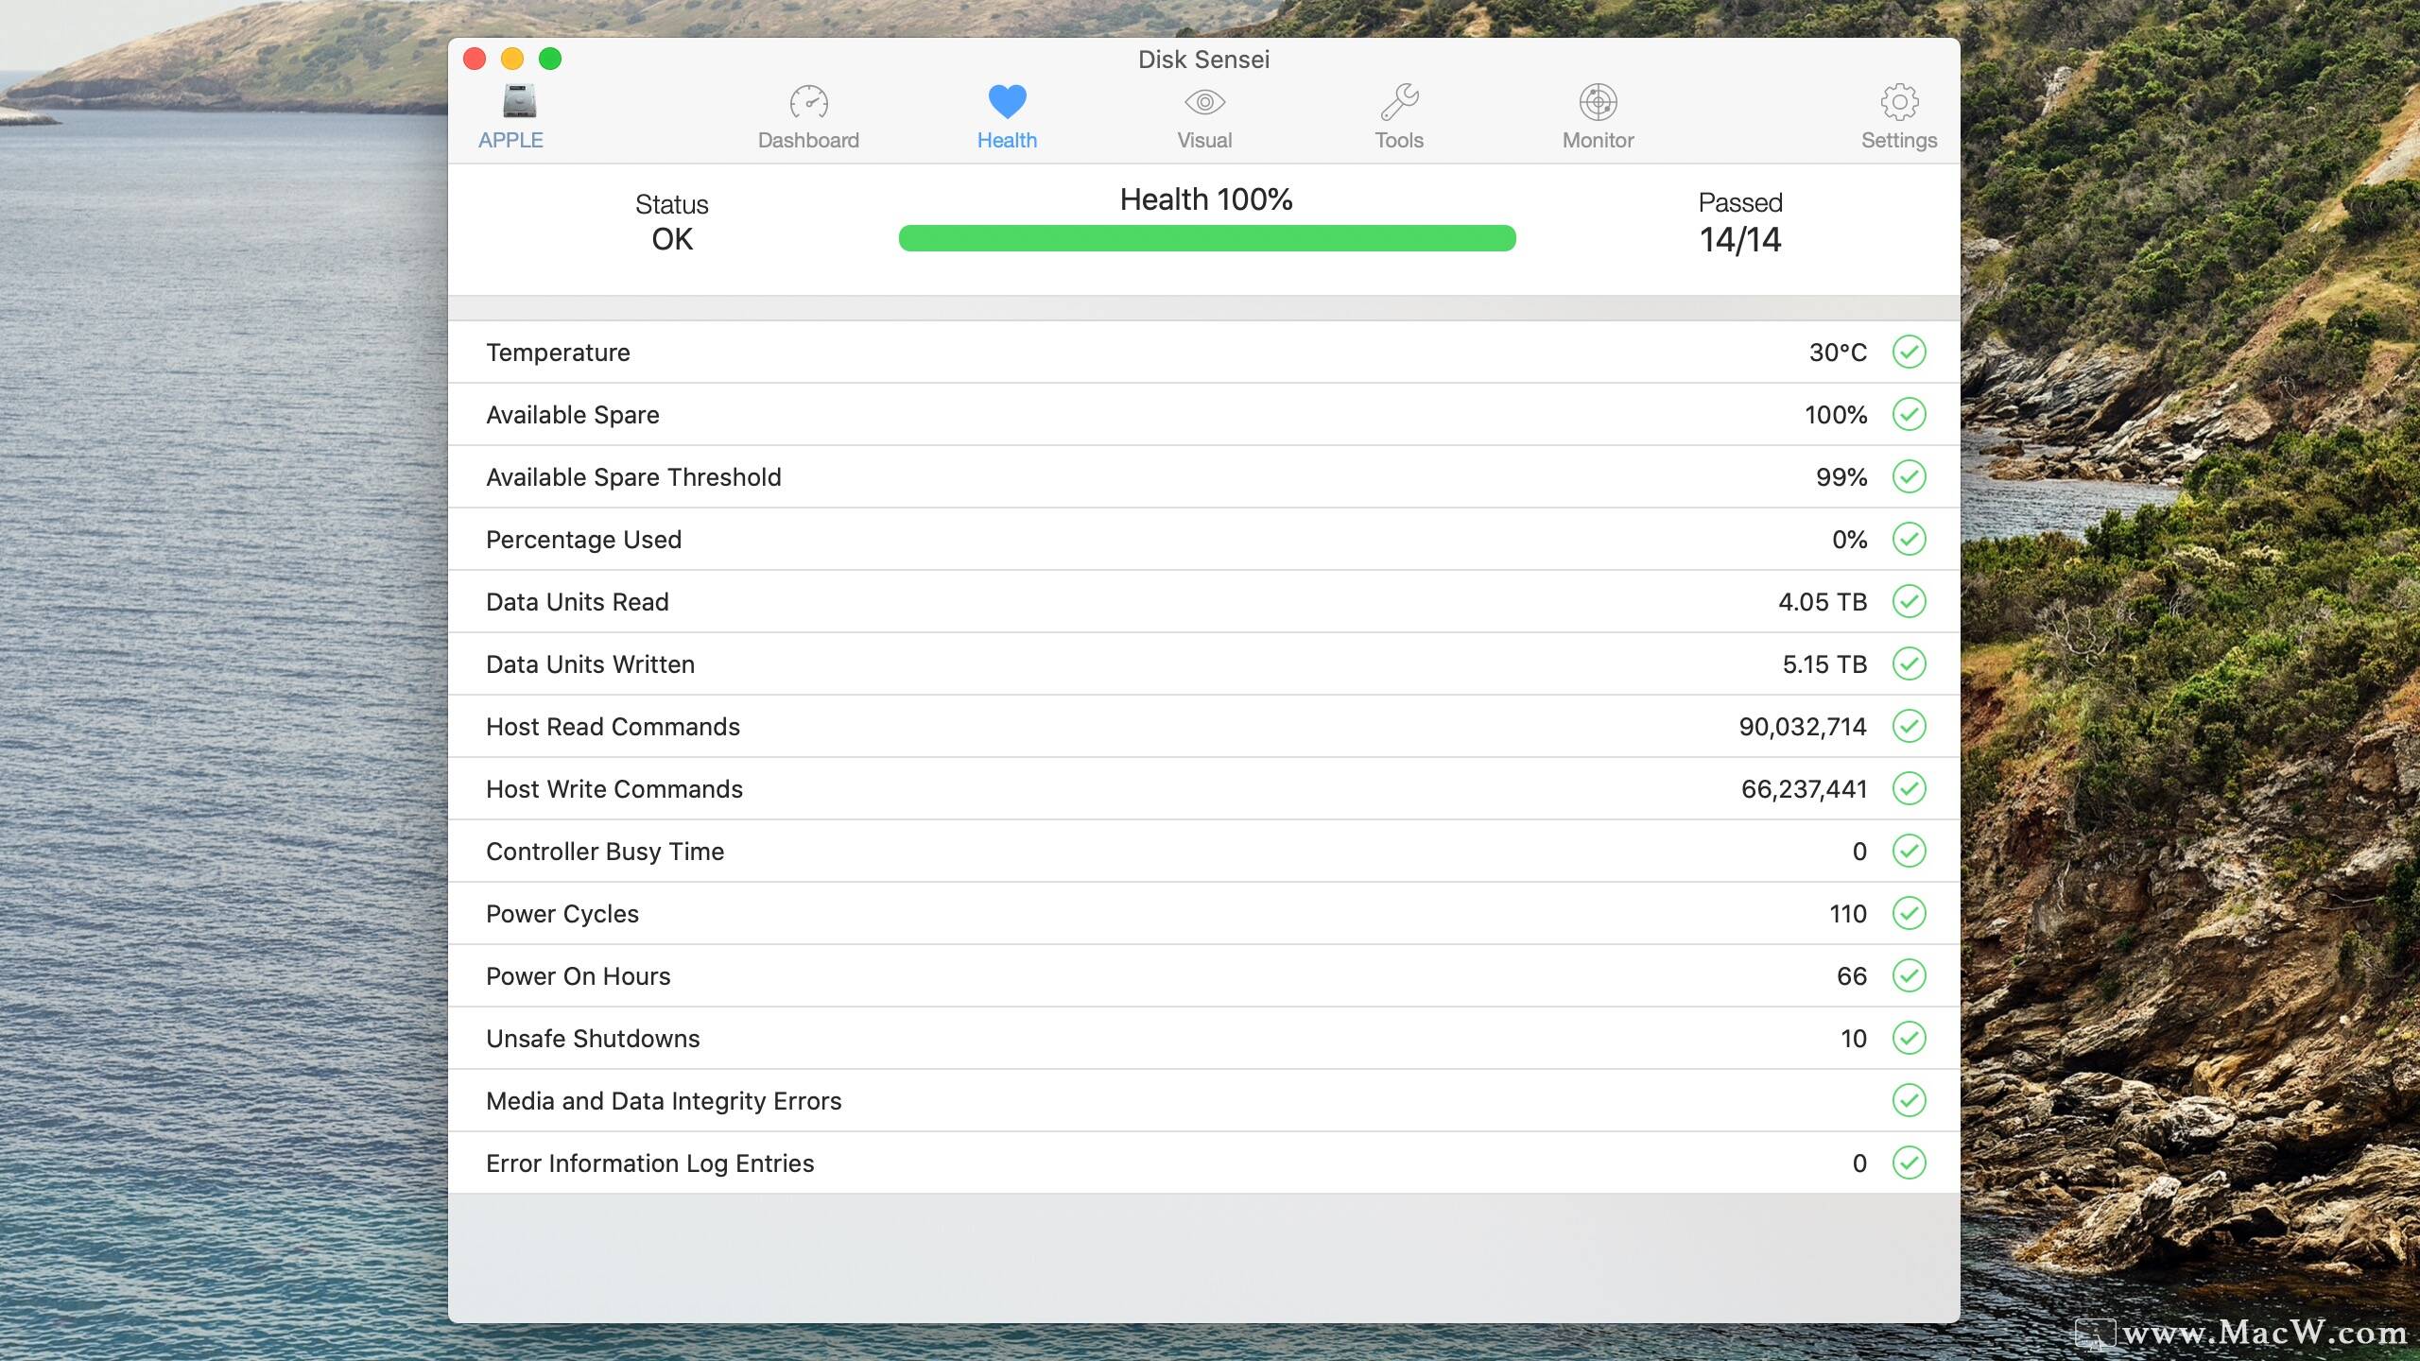The height and width of the screenshot is (1361, 2420).
Task: Click the Unsafe Shutdowns checkmark icon
Action: coord(1909,1038)
